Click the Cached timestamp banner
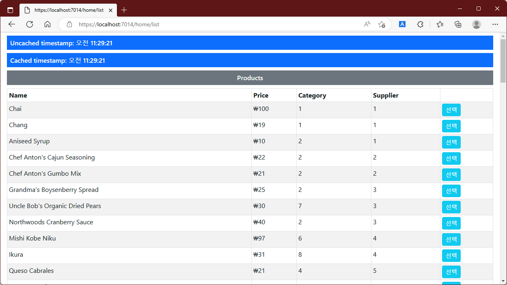Viewport: 507px width, 285px height. click(250, 60)
